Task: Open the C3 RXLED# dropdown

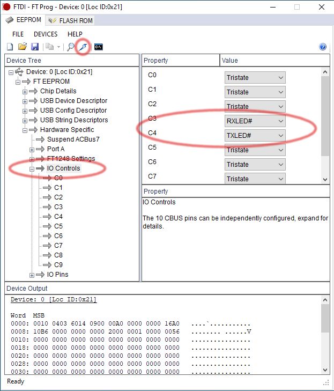Action: [x=255, y=121]
